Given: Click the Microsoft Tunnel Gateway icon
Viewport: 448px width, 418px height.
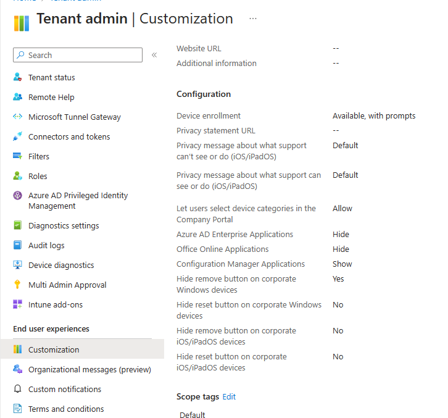Looking at the screenshot, I should [x=17, y=117].
